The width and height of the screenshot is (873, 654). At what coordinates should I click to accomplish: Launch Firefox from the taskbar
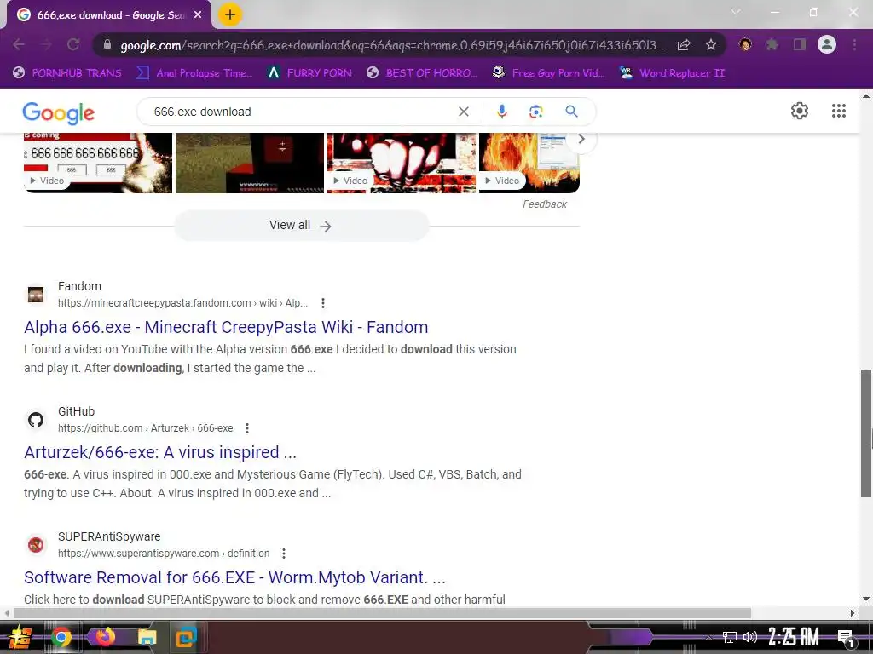(x=105, y=636)
